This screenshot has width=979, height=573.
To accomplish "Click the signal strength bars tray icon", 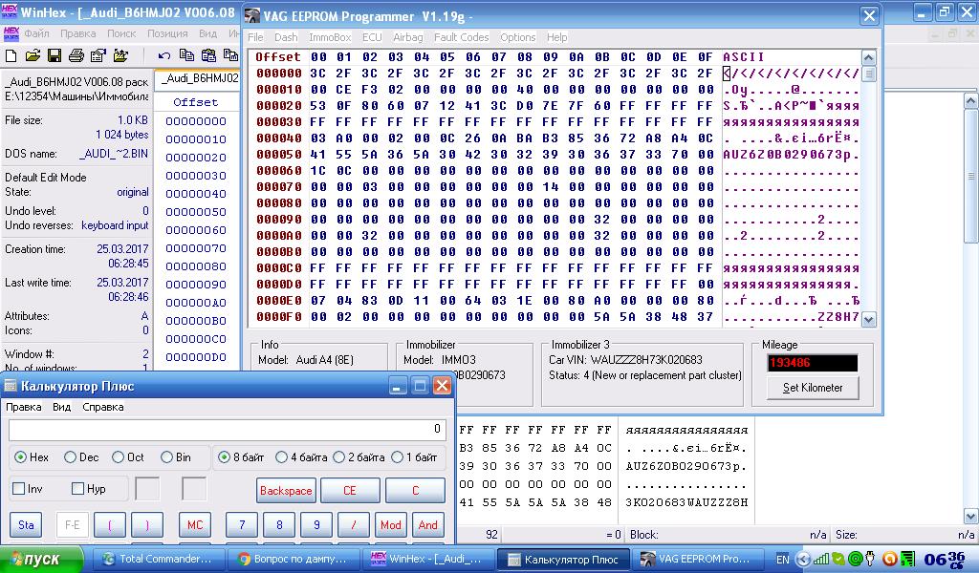I will 821,560.
